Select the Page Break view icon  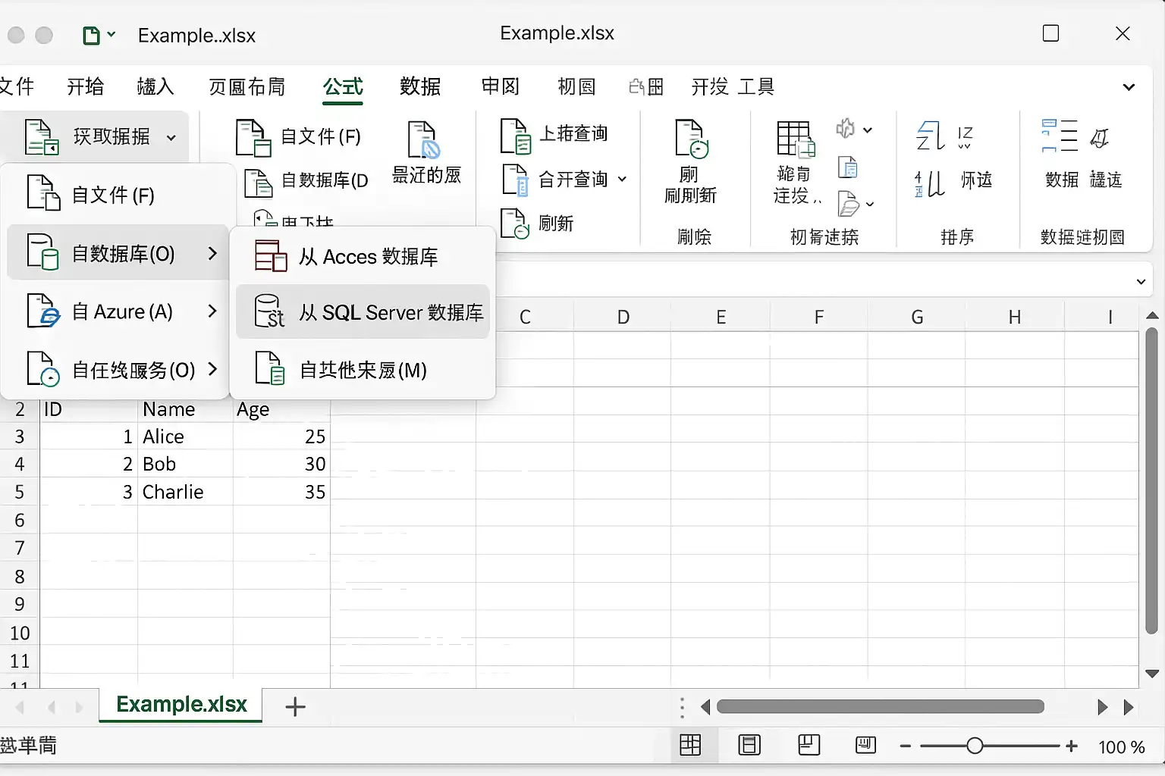[809, 746]
